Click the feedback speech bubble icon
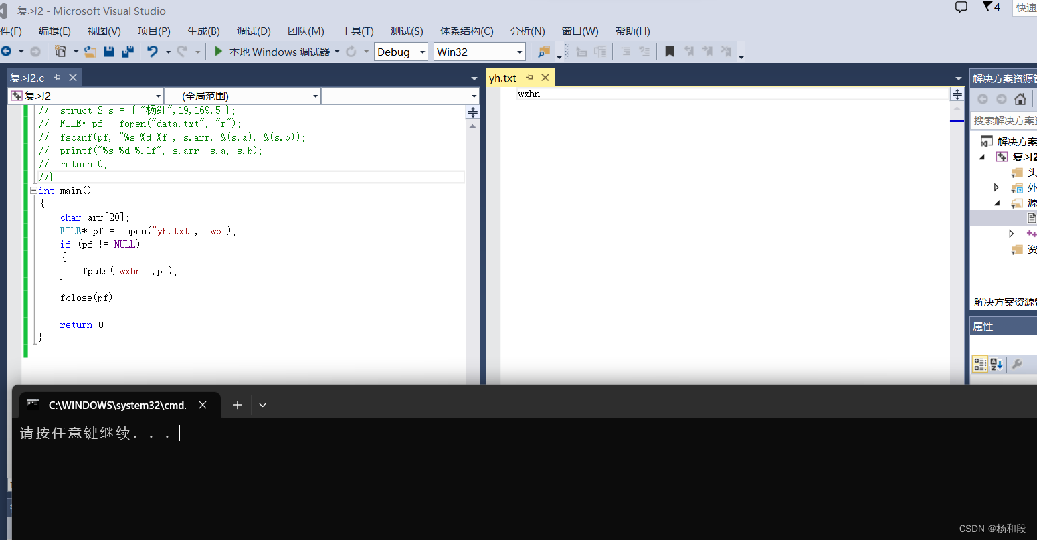Image resolution: width=1037 pixels, height=540 pixels. tap(961, 7)
